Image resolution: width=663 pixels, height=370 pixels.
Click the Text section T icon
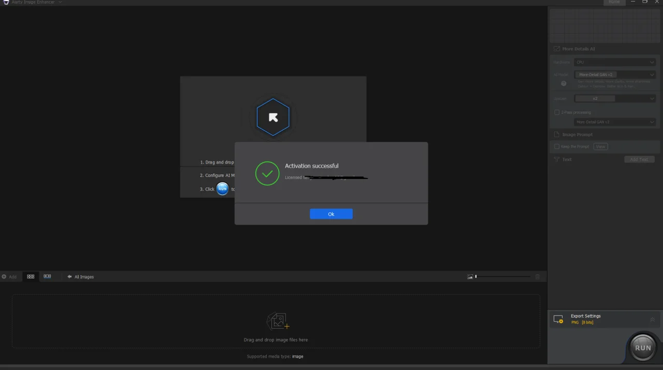click(557, 159)
